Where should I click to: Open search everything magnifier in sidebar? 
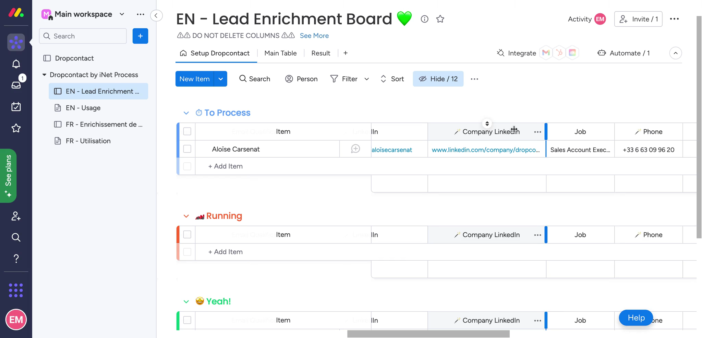(16, 237)
